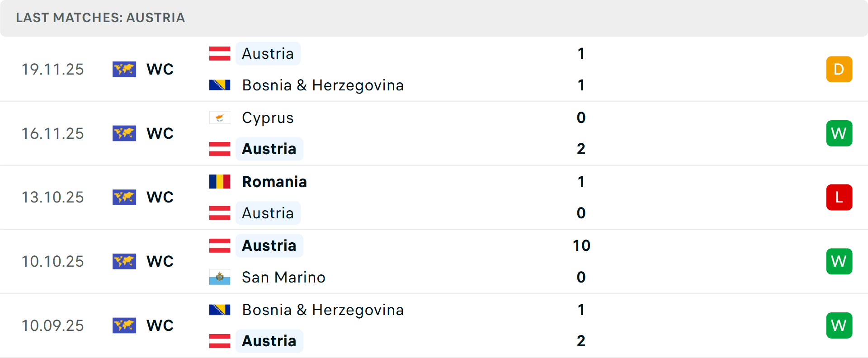Click the Austria flag in the 19.11.25 match
This screenshot has height=358, width=868.
pos(220,54)
